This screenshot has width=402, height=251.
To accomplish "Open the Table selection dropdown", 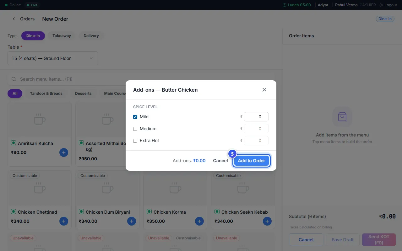I will pyautogui.click(x=53, y=58).
